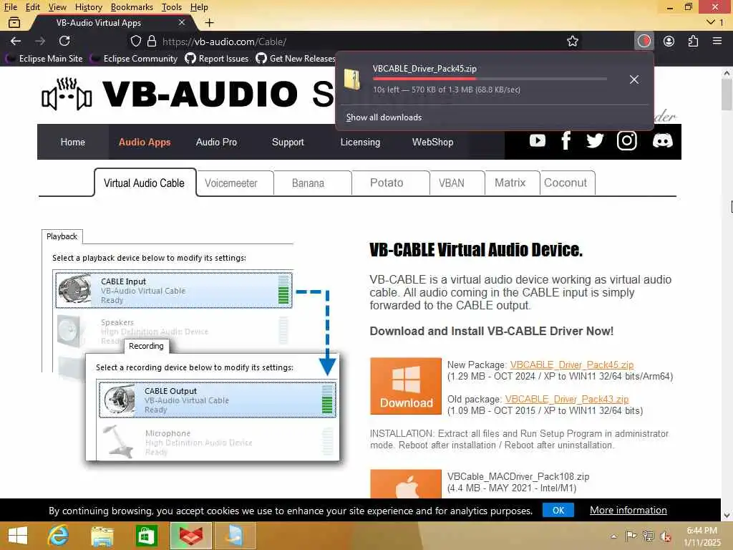
Task: Open the Licensing navigation item
Action: click(x=360, y=143)
